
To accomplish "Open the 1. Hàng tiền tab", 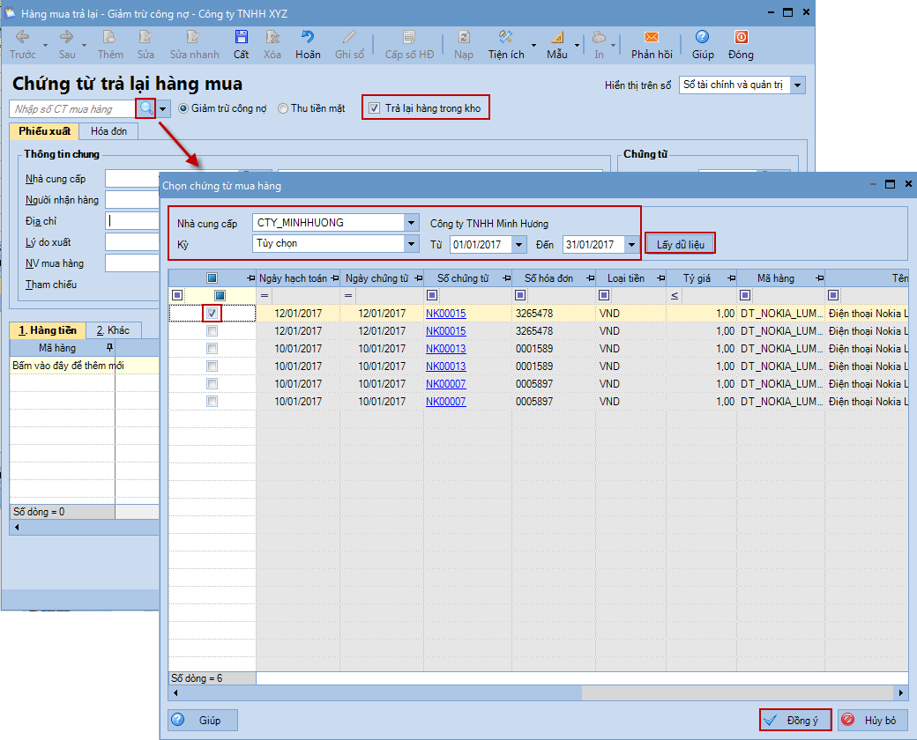I will click(48, 330).
